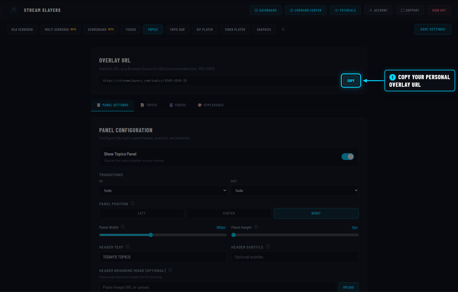Click the Header Text input field
Viewport: 458px width, 292px height.
point(163,257)
